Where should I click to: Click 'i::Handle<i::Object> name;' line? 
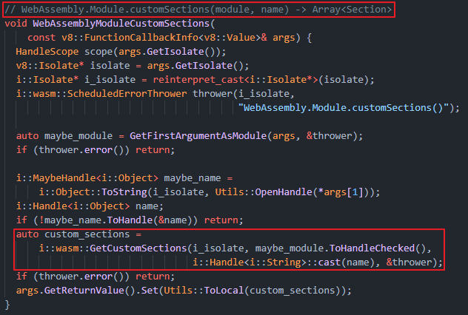click(90, 206)
